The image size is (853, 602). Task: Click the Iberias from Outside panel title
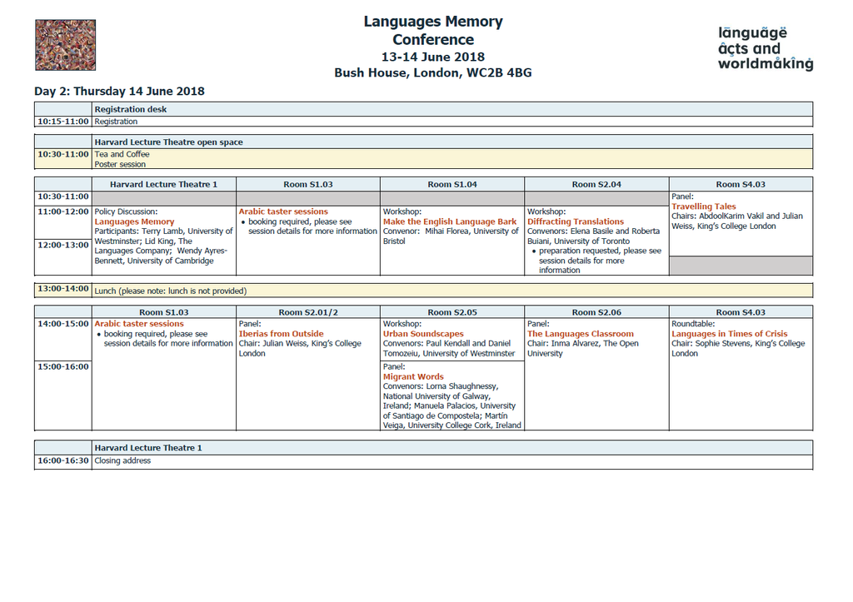pos(281,334)
